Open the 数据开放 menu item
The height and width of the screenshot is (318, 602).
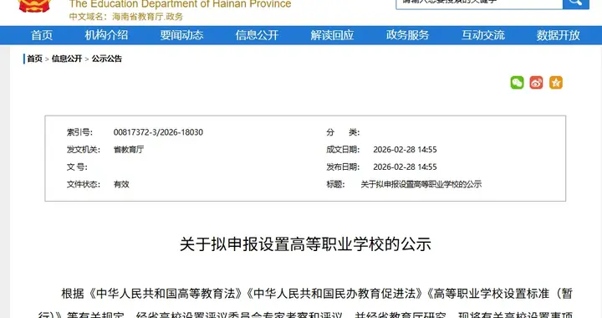point(559,35)
